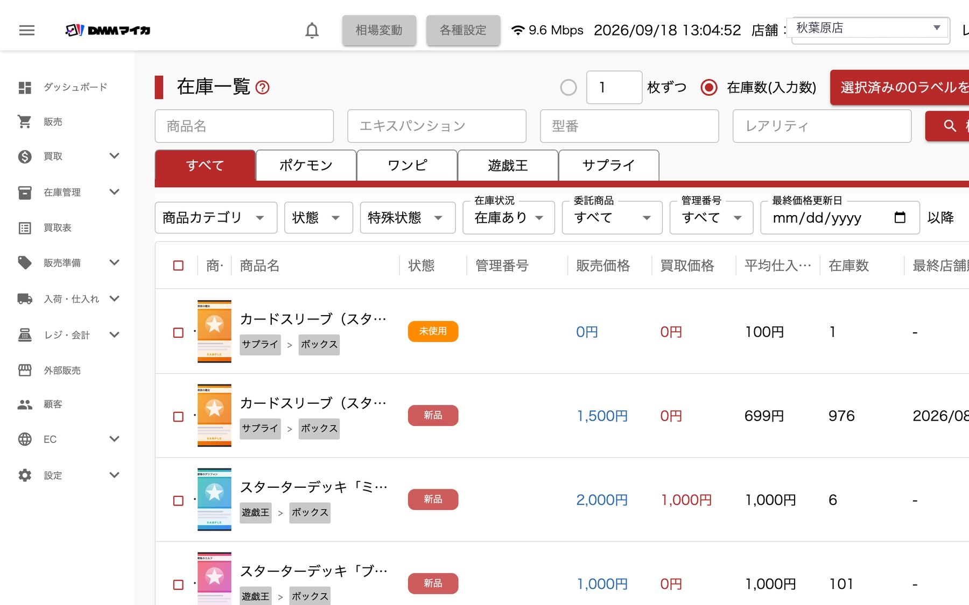The width and height of the screenshot is (969, 605).
Task: Click the レジ・会計 register icon
Action: [x=25, y=334]
